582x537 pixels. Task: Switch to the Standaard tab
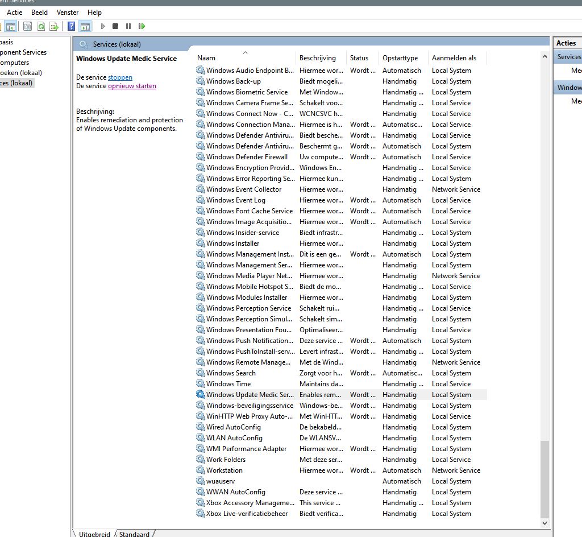(x=134, y=534)
